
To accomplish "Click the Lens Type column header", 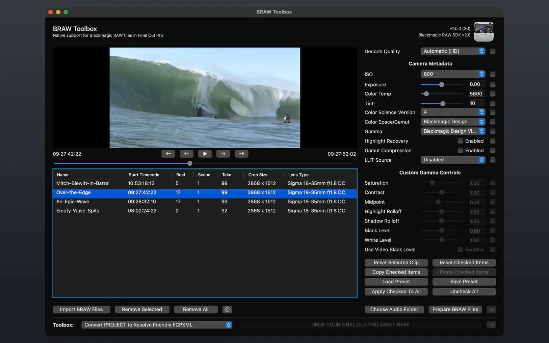I will [298, 175].
